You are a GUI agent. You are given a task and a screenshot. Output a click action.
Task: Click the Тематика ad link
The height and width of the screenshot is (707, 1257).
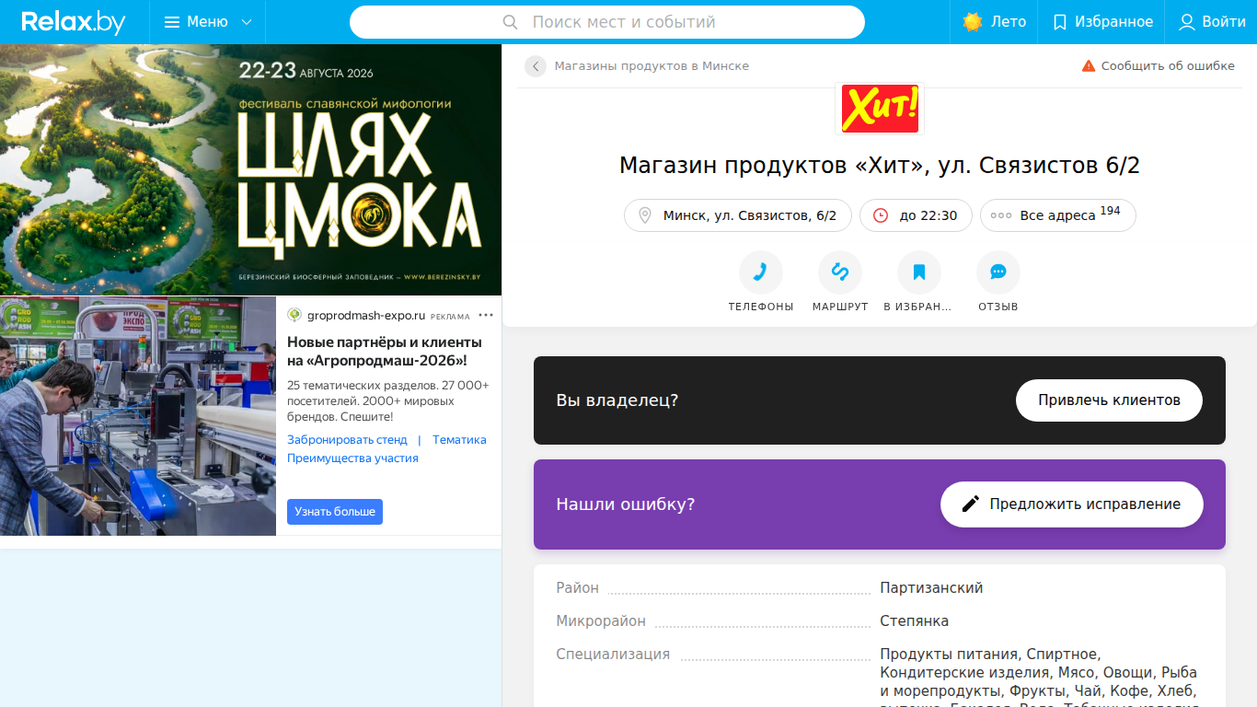[x=459, y=440]
